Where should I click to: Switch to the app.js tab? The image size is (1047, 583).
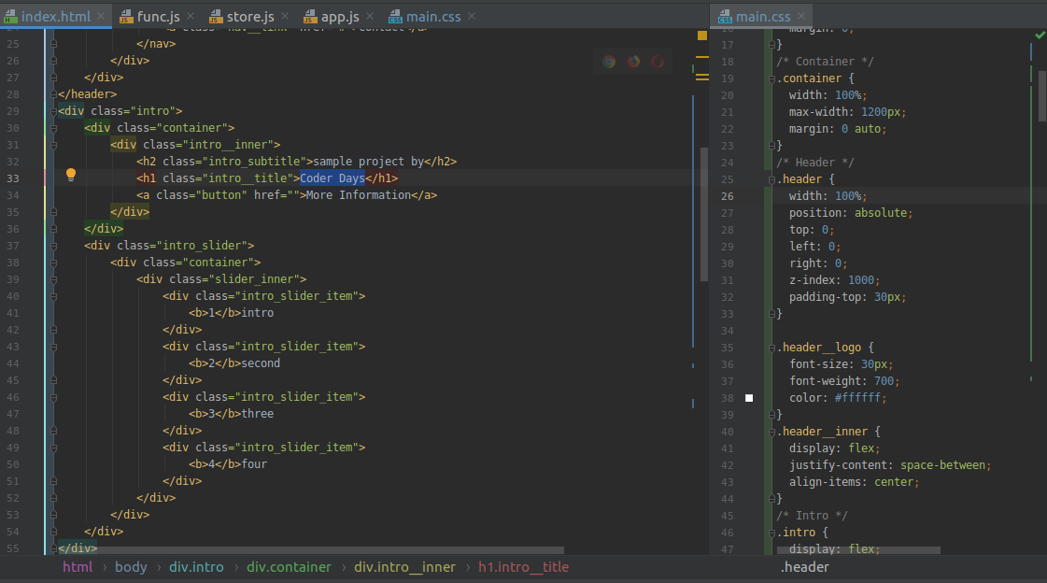(x=340, y=17)
